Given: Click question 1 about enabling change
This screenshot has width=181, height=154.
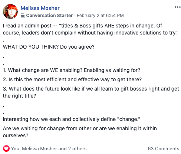Looking at the screenshot, I should (x=72, y=70).
